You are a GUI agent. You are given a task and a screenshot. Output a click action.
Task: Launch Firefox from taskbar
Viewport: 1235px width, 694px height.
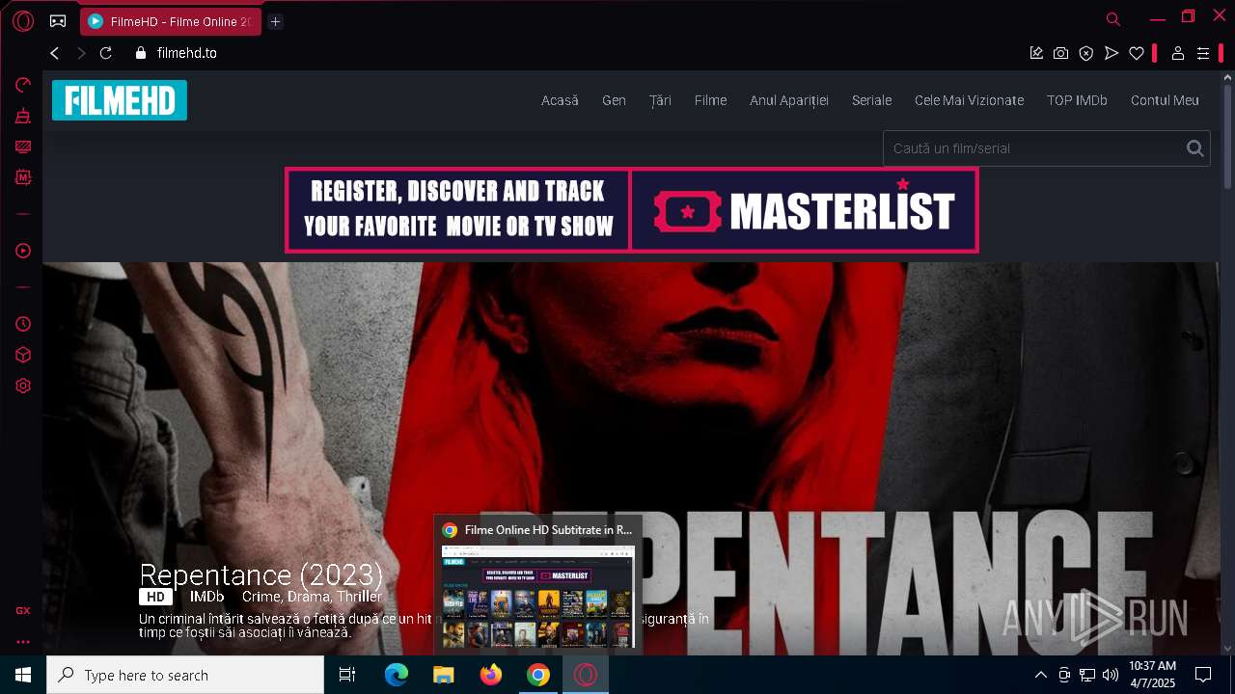(491, 675)
